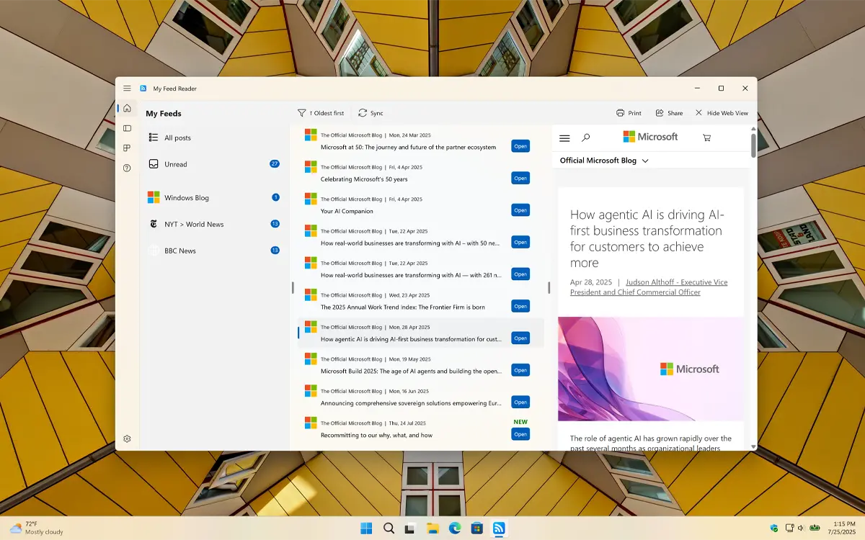Screen dimensions: 865x540
Task: Click the article hero image with Microsoft logo
Action: click(x=651, y=369)
